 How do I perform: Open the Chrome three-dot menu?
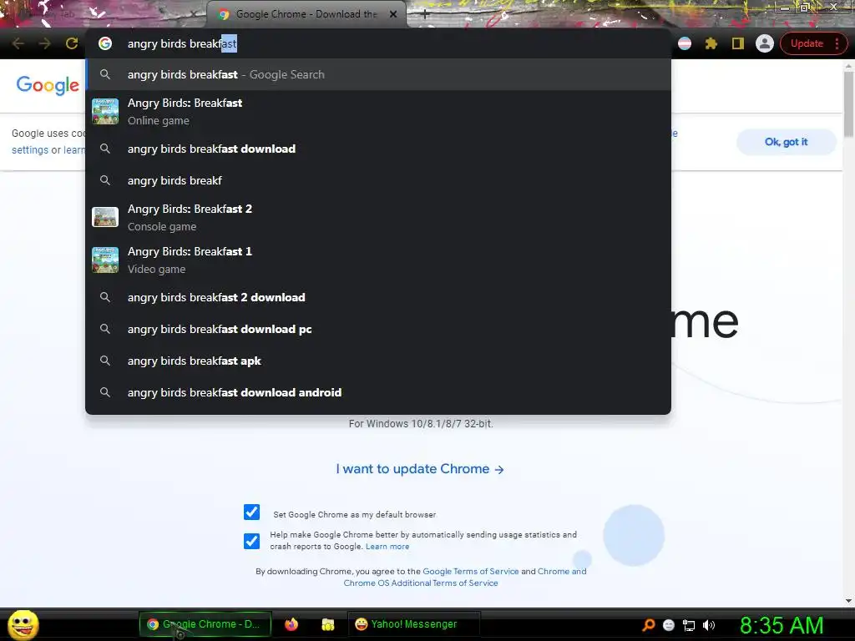(x=837, y=43)
